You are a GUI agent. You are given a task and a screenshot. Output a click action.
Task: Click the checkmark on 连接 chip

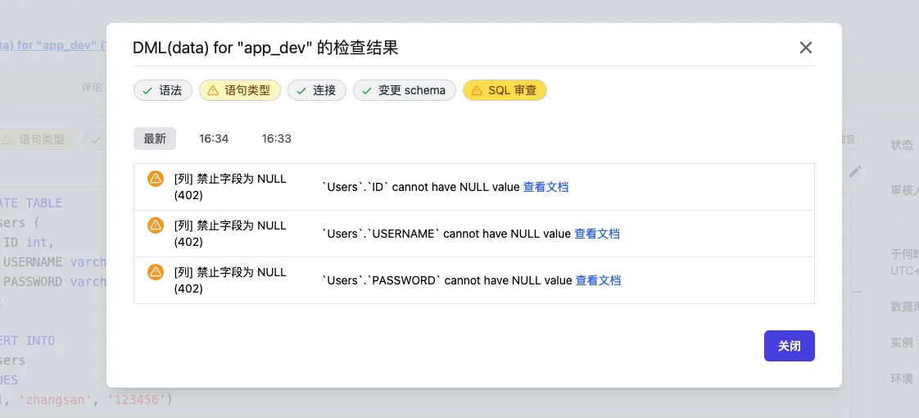coord(301,91)
